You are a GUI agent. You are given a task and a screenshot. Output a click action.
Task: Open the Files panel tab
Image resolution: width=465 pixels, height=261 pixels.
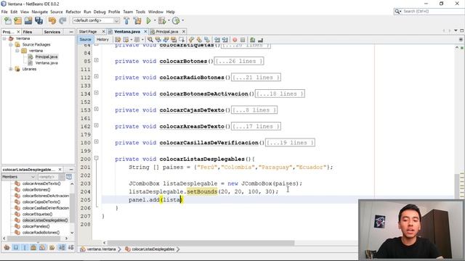pos(28,32)
